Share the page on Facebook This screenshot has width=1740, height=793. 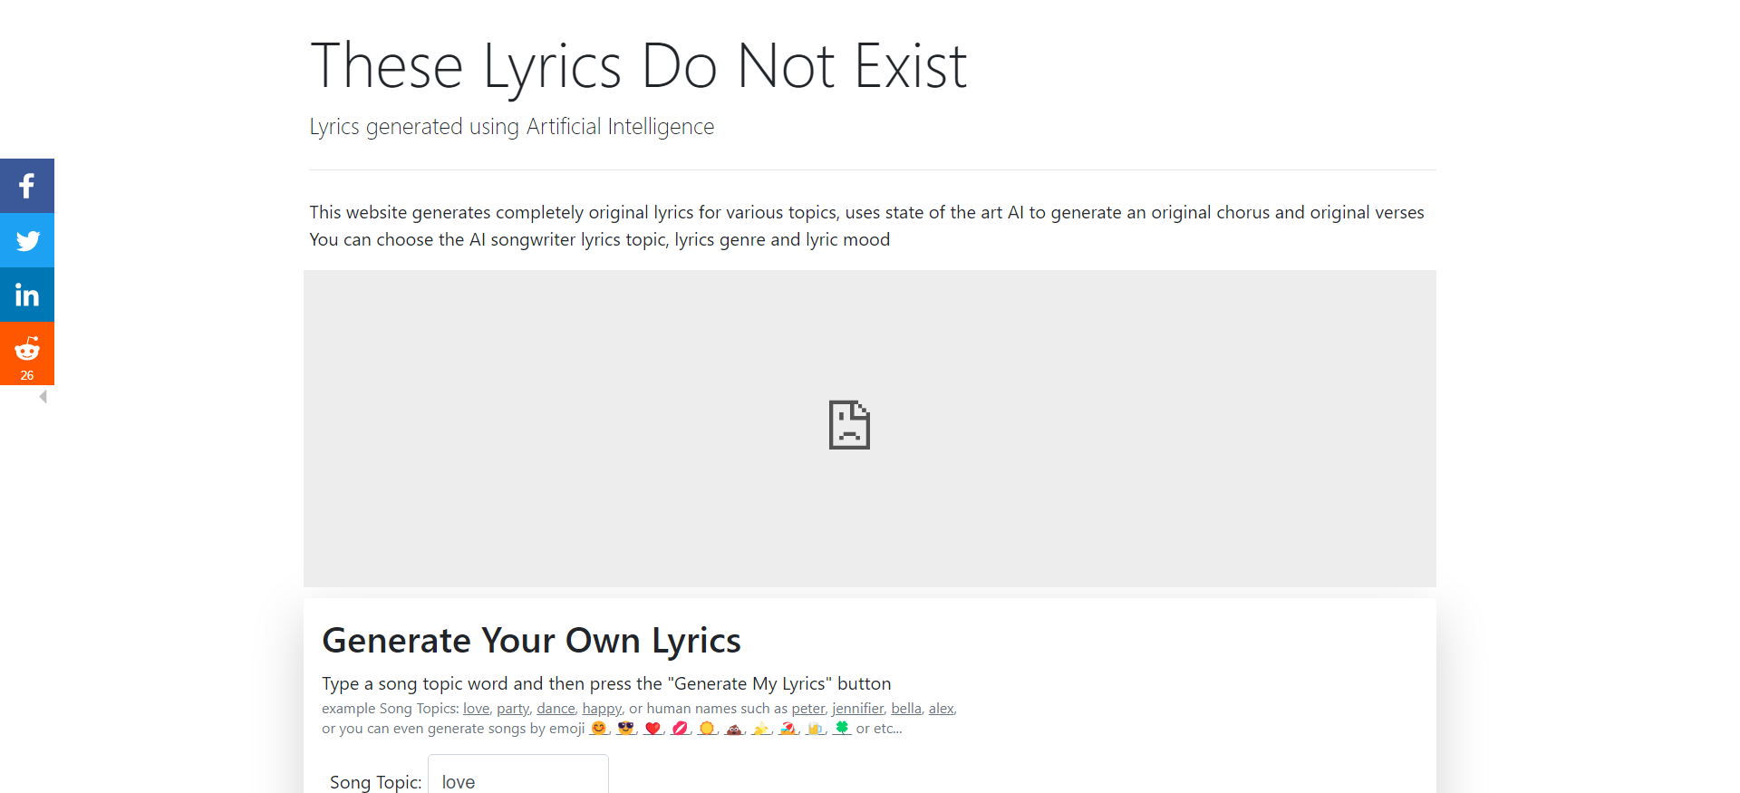27,186
